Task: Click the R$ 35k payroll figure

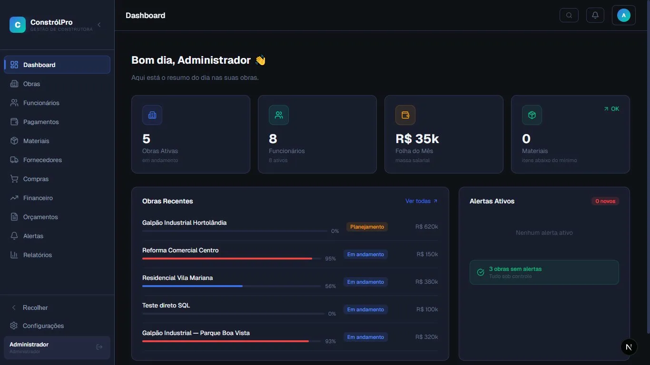Action: coord(417,139)
